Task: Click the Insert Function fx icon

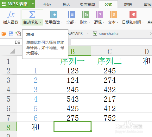Action: click(x=11, y=14)
